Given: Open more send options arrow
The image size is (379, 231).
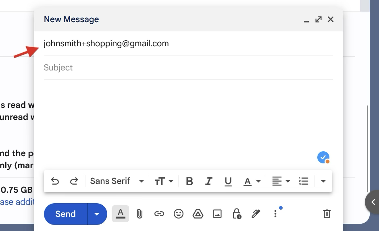Looking at the screenshot, I should pyautogui.click(x=97, y=214).
